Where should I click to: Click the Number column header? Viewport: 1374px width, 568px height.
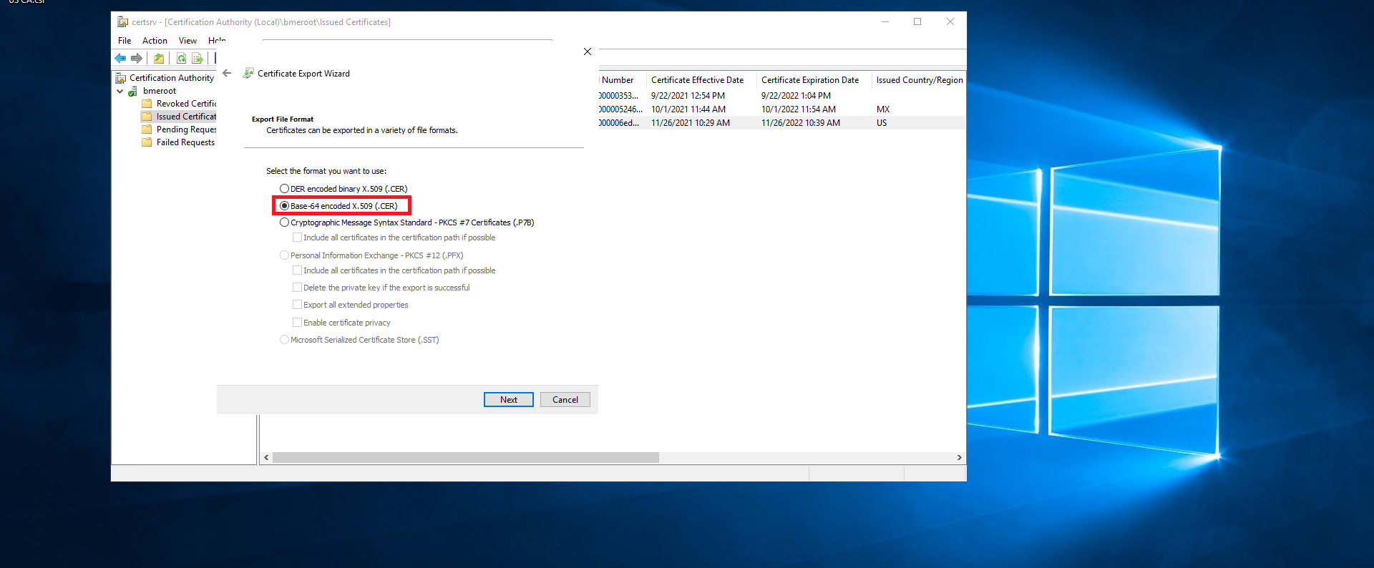(622, 80)
